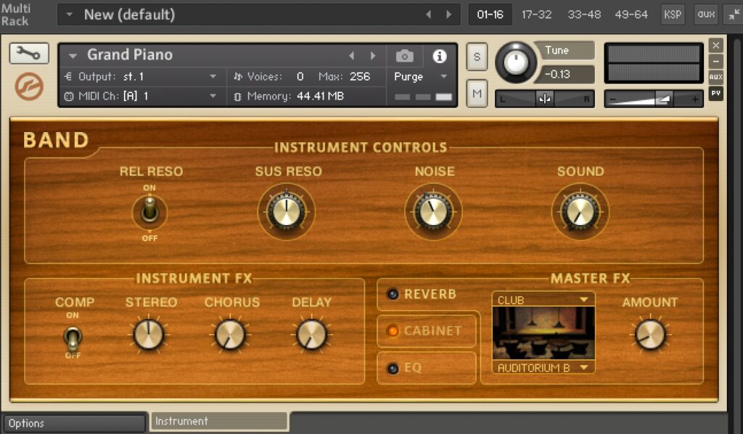Image resolution: width=743 pixels, height=434 pixels.
Task: Click the Tune knob
Action: [x=516, y=62]
